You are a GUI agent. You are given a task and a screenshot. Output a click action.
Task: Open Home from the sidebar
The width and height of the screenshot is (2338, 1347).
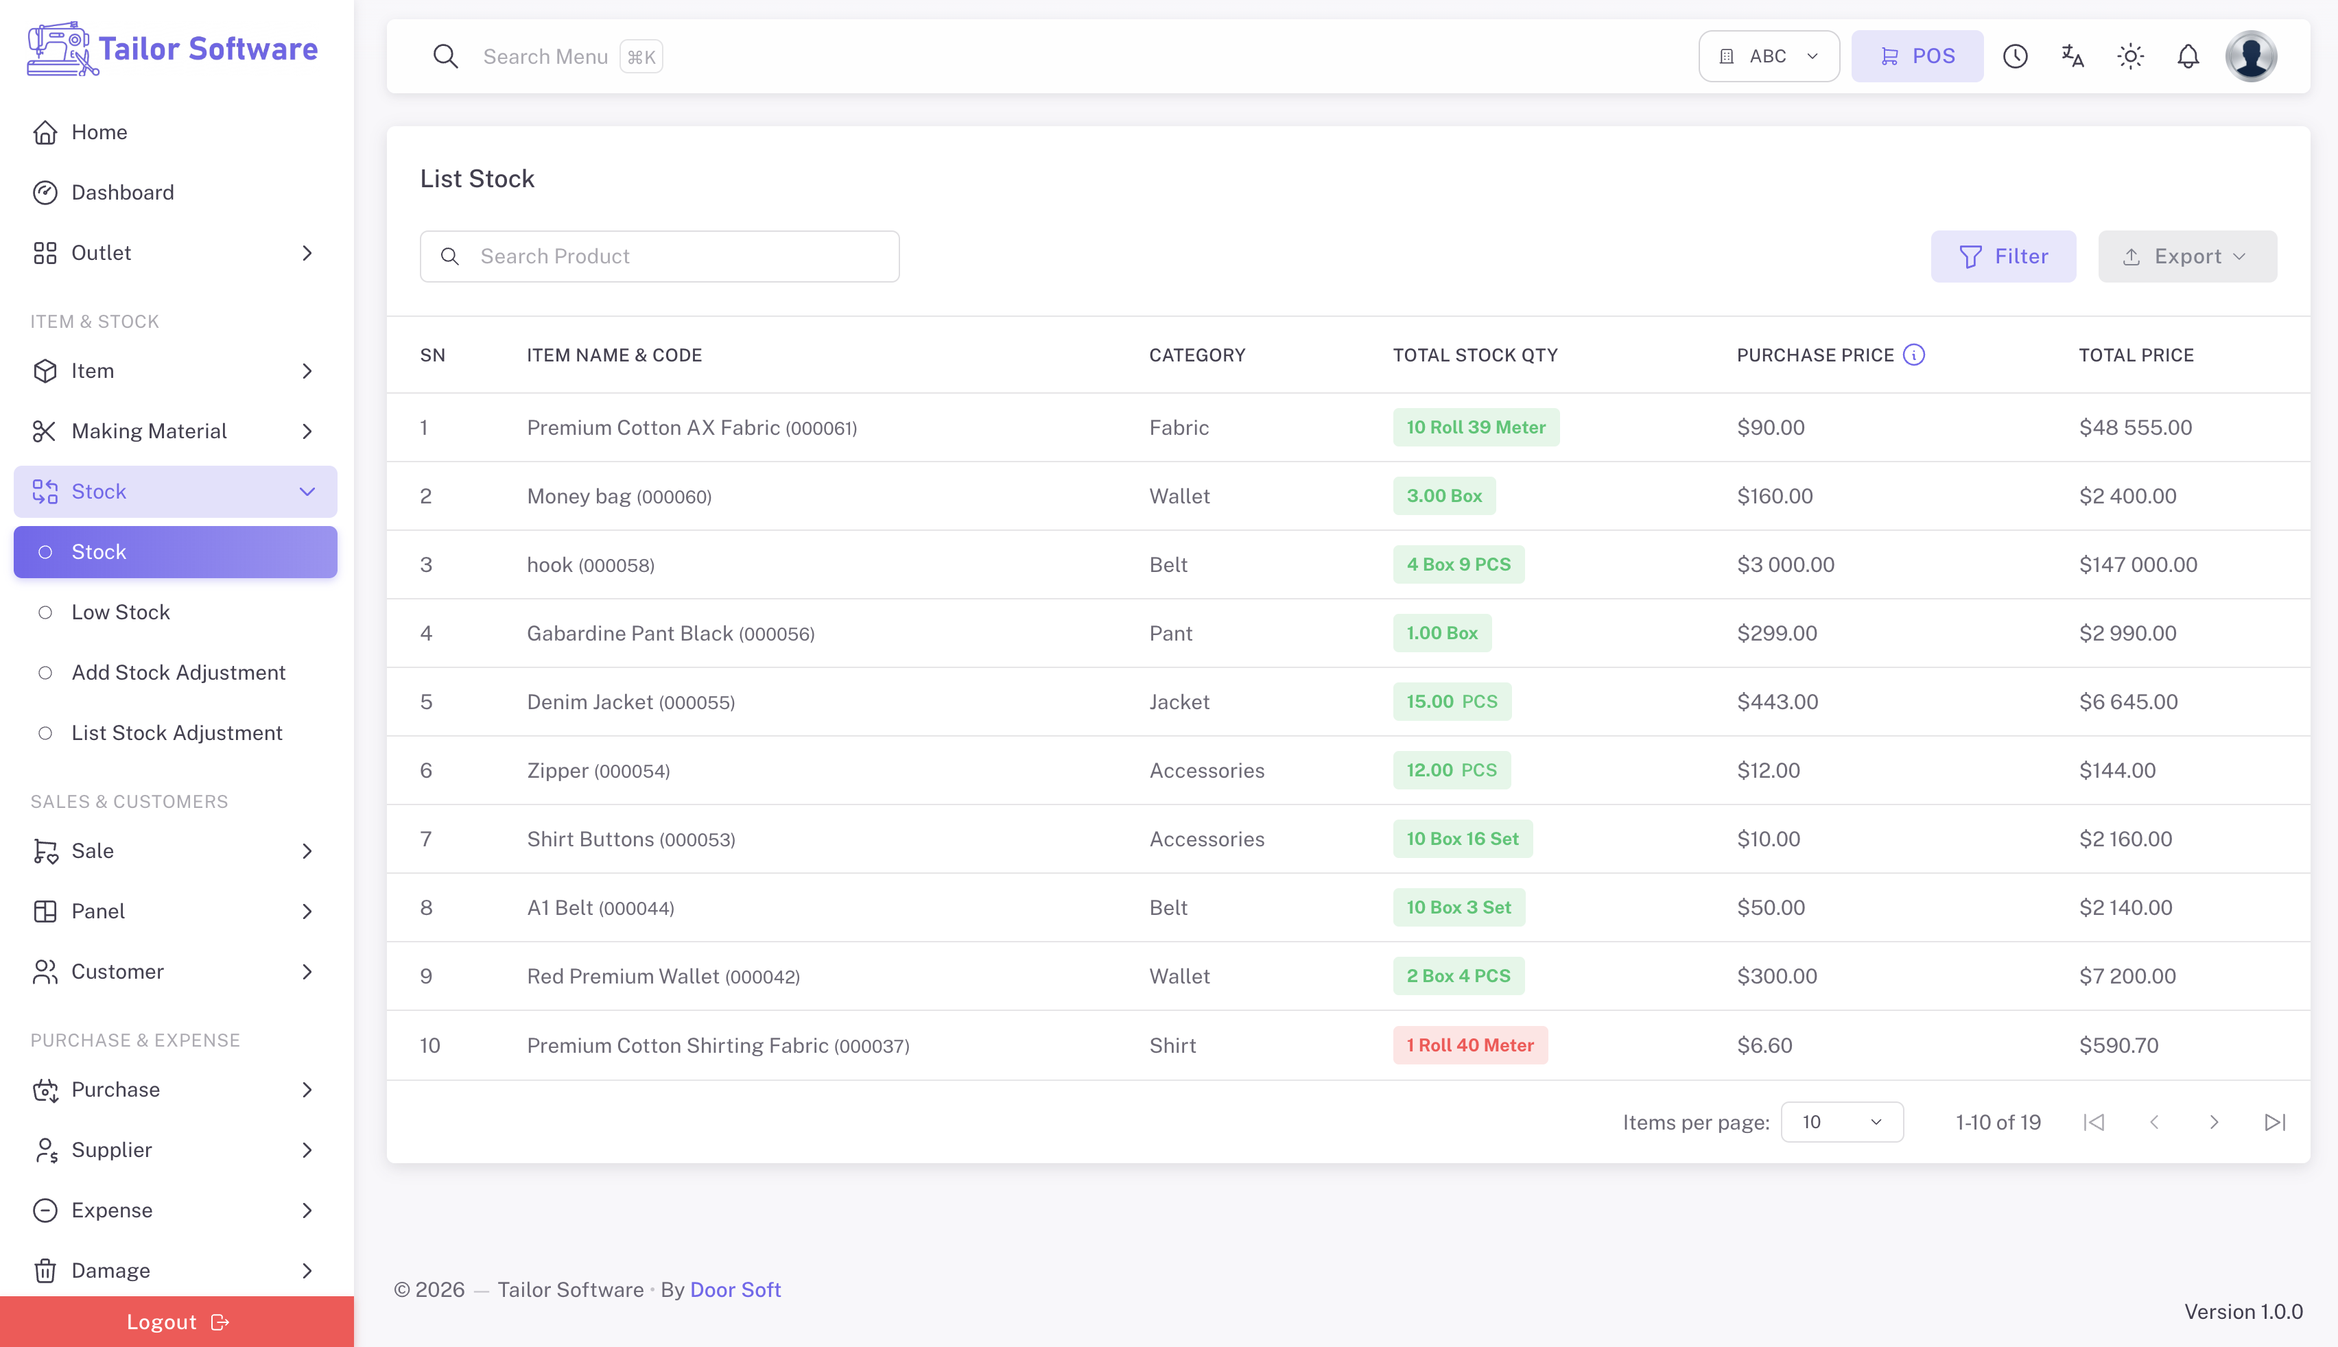tap(175, 132)
